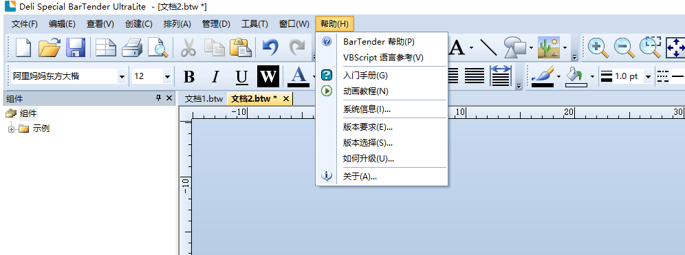Click font color A swatch
685x255 pixels.
click(x=298, y=76)
